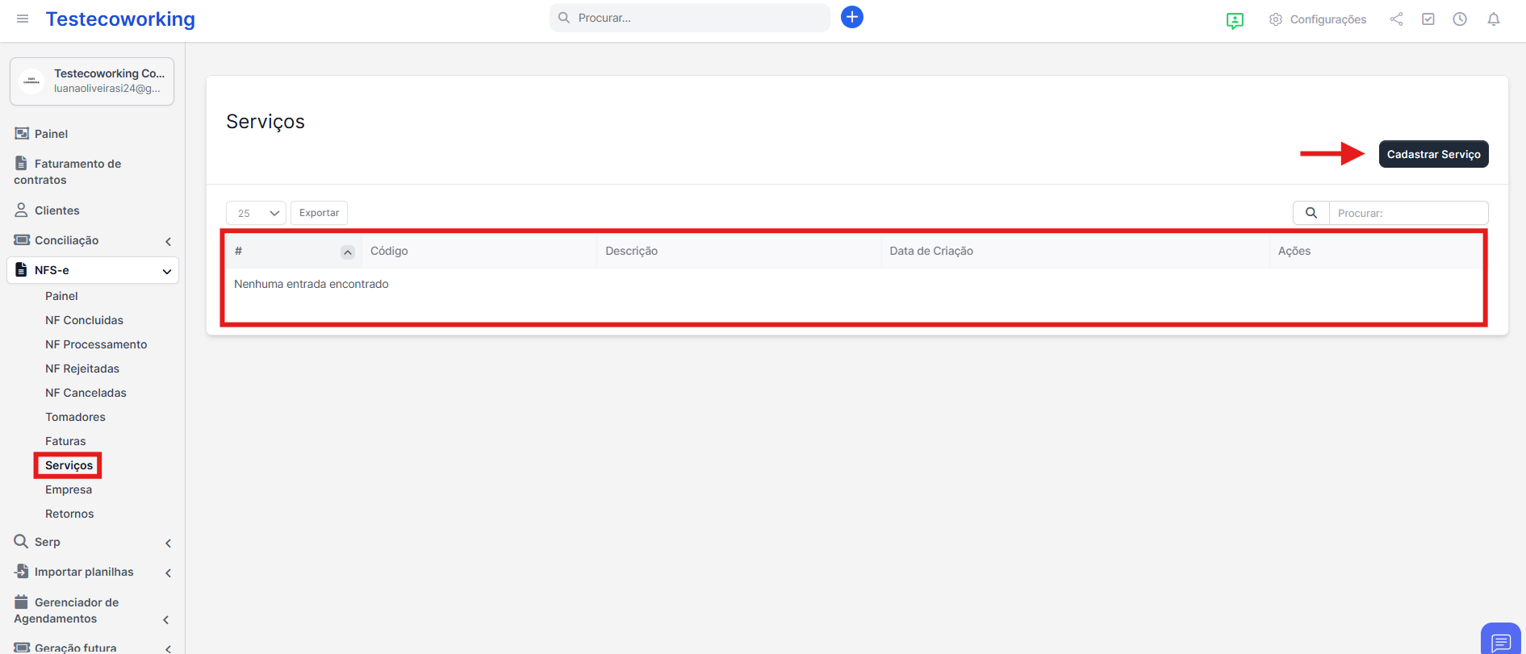
Task: Click the hamburger menu icon
Action: click(23, 19)
